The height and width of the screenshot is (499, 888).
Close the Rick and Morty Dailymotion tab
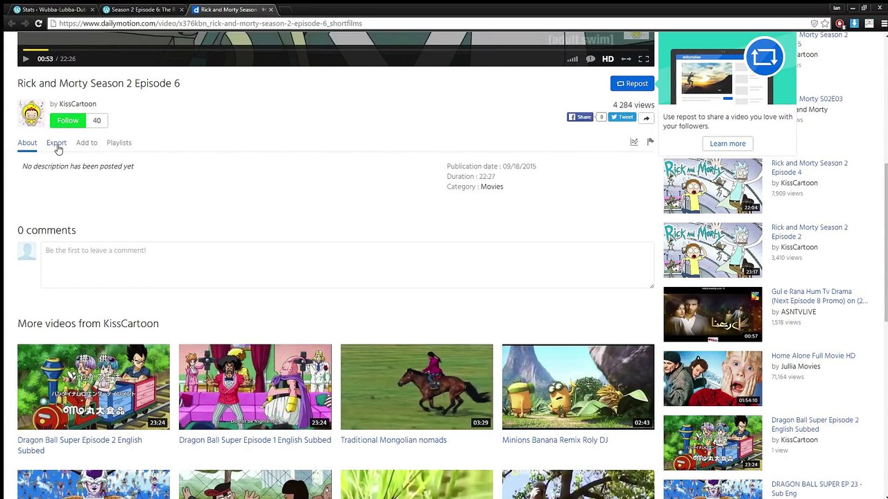click(x=271, y=10)
